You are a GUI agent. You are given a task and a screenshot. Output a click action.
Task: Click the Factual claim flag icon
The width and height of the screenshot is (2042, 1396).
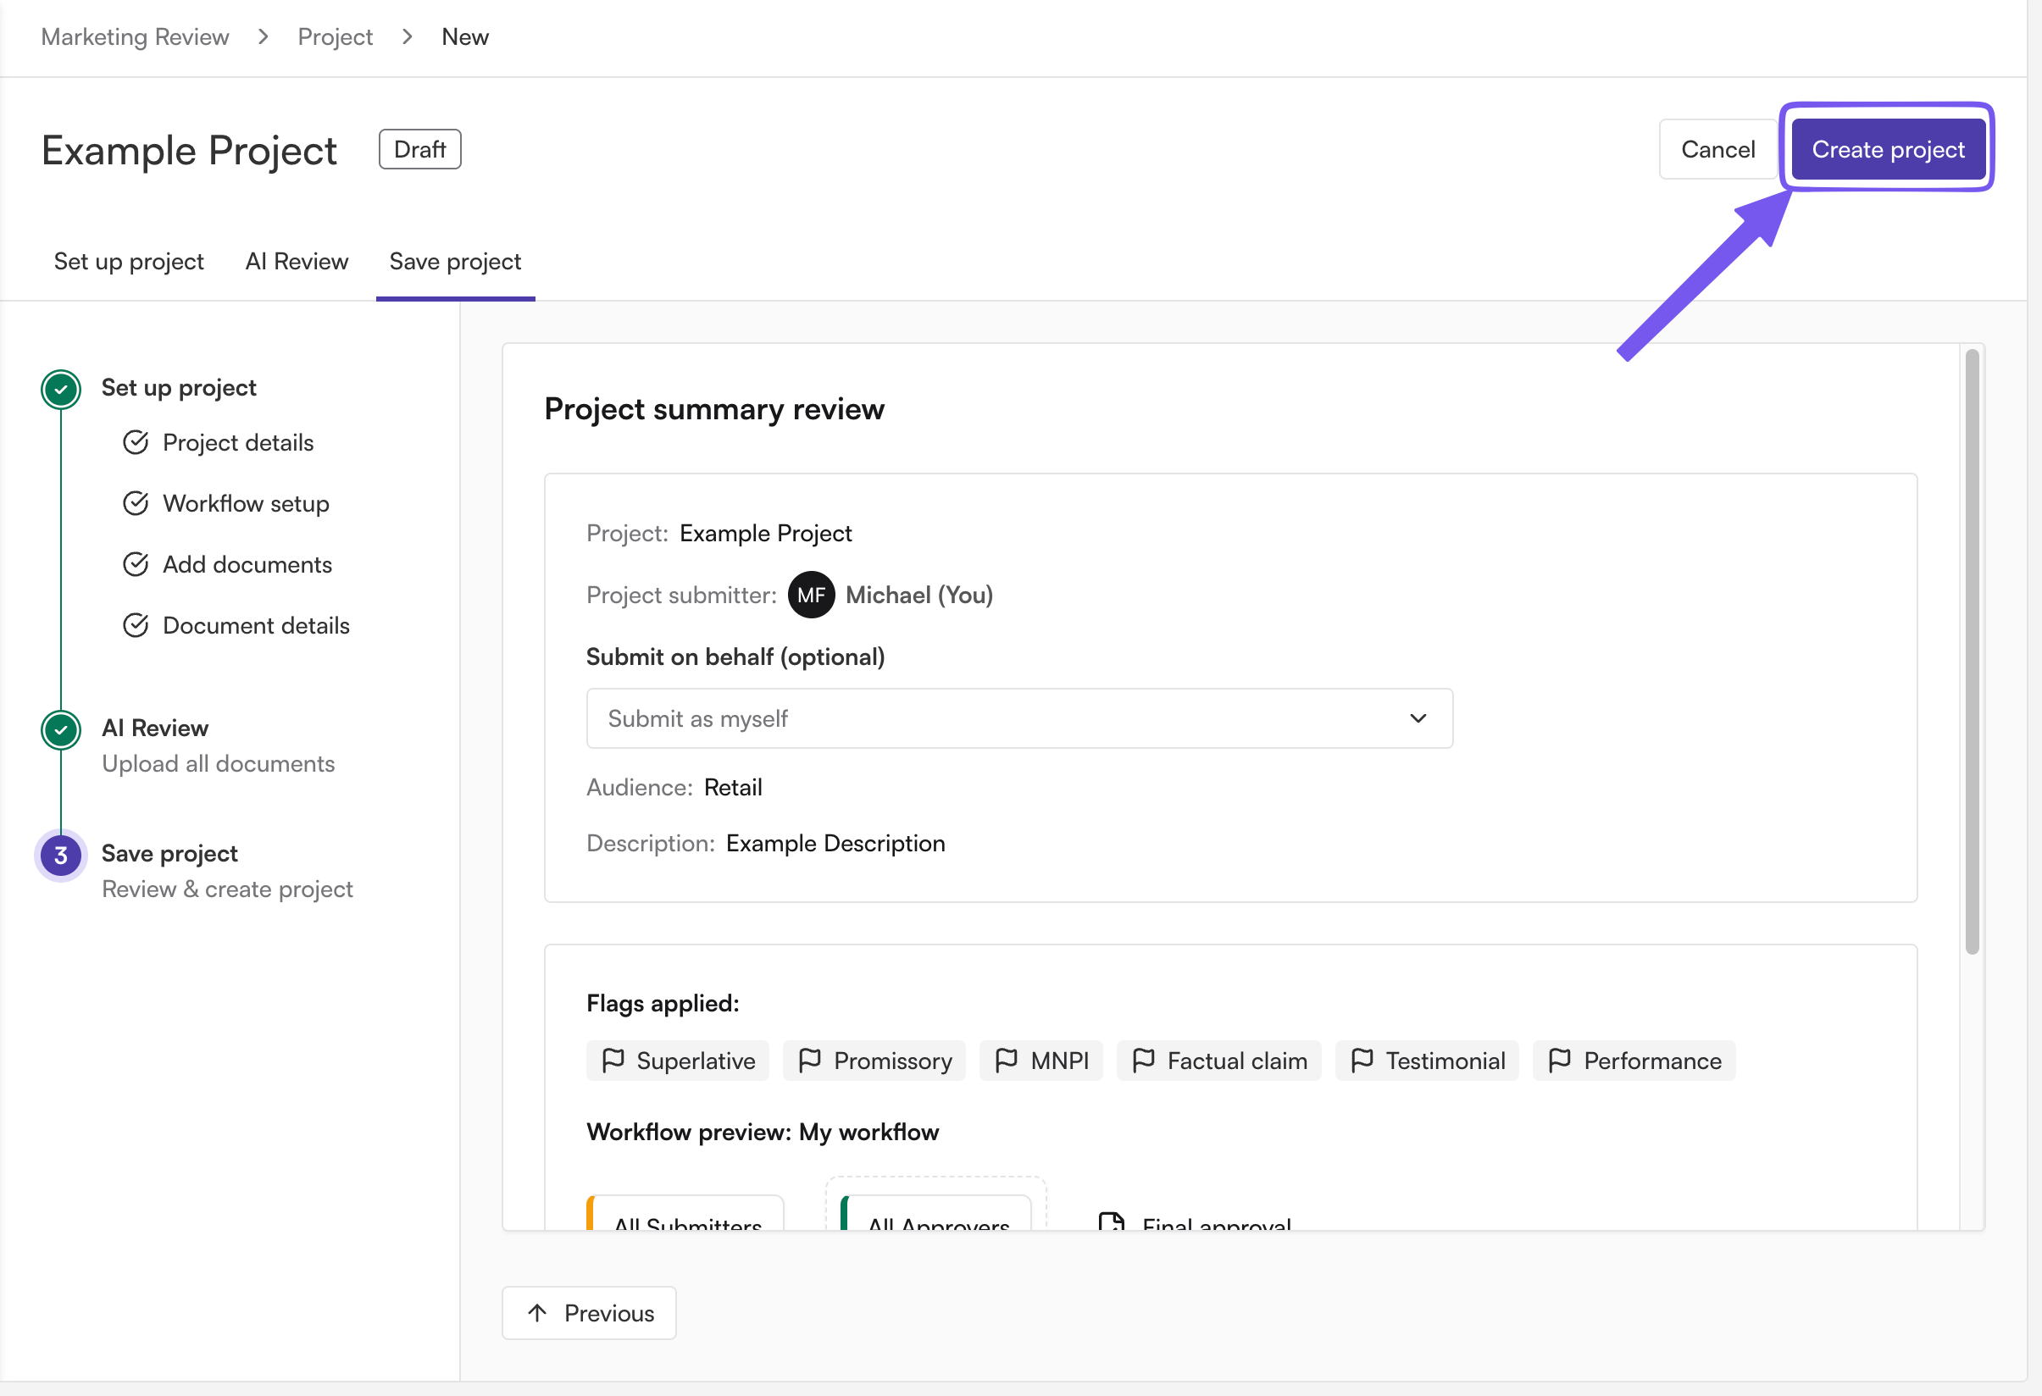tap(1144, 1061)
